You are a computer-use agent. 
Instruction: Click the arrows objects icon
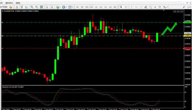[x=164, y=7]
